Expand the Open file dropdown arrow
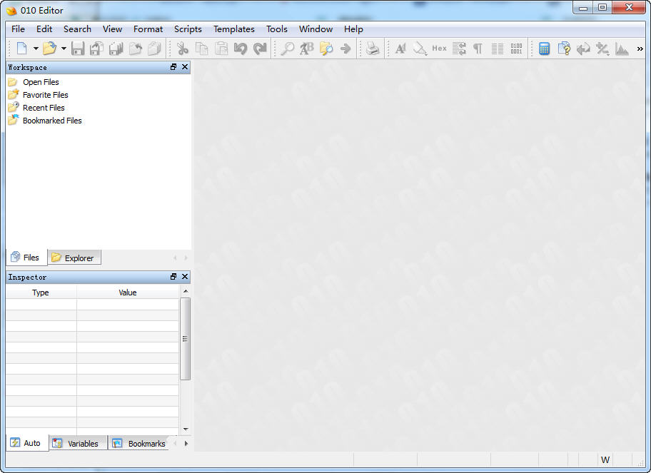The width and height of the screenshot is (651, 473). click(64, 49)
